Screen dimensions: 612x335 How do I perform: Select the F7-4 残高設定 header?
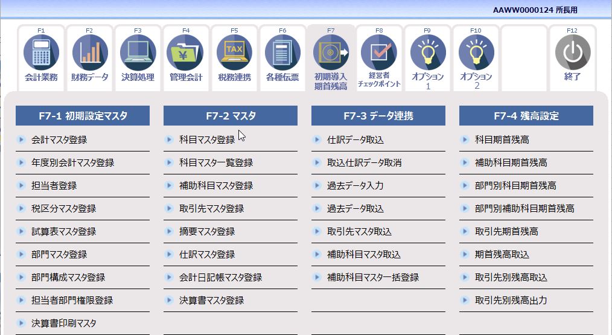click(x=526, y=115)
